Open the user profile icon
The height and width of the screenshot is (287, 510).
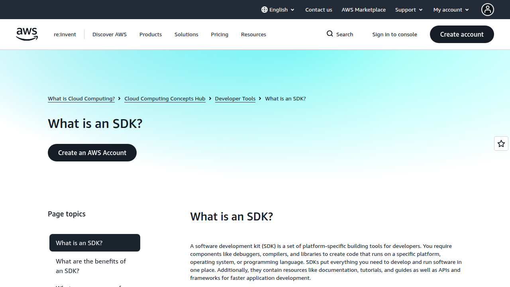coord(488,10)
